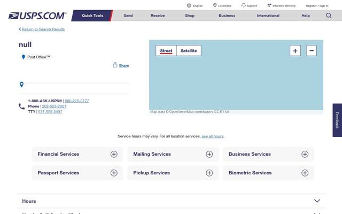Expand Mailing Services with plus icon
The height and width of the screenshot is (214, 342).
point(209,154)
